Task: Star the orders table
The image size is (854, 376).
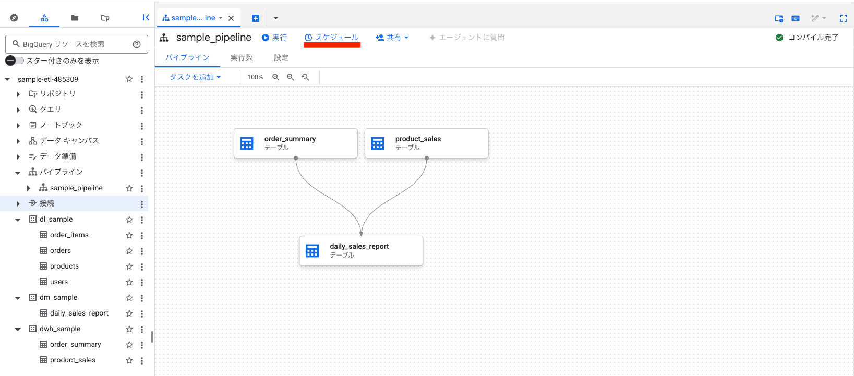Action: 129,251
